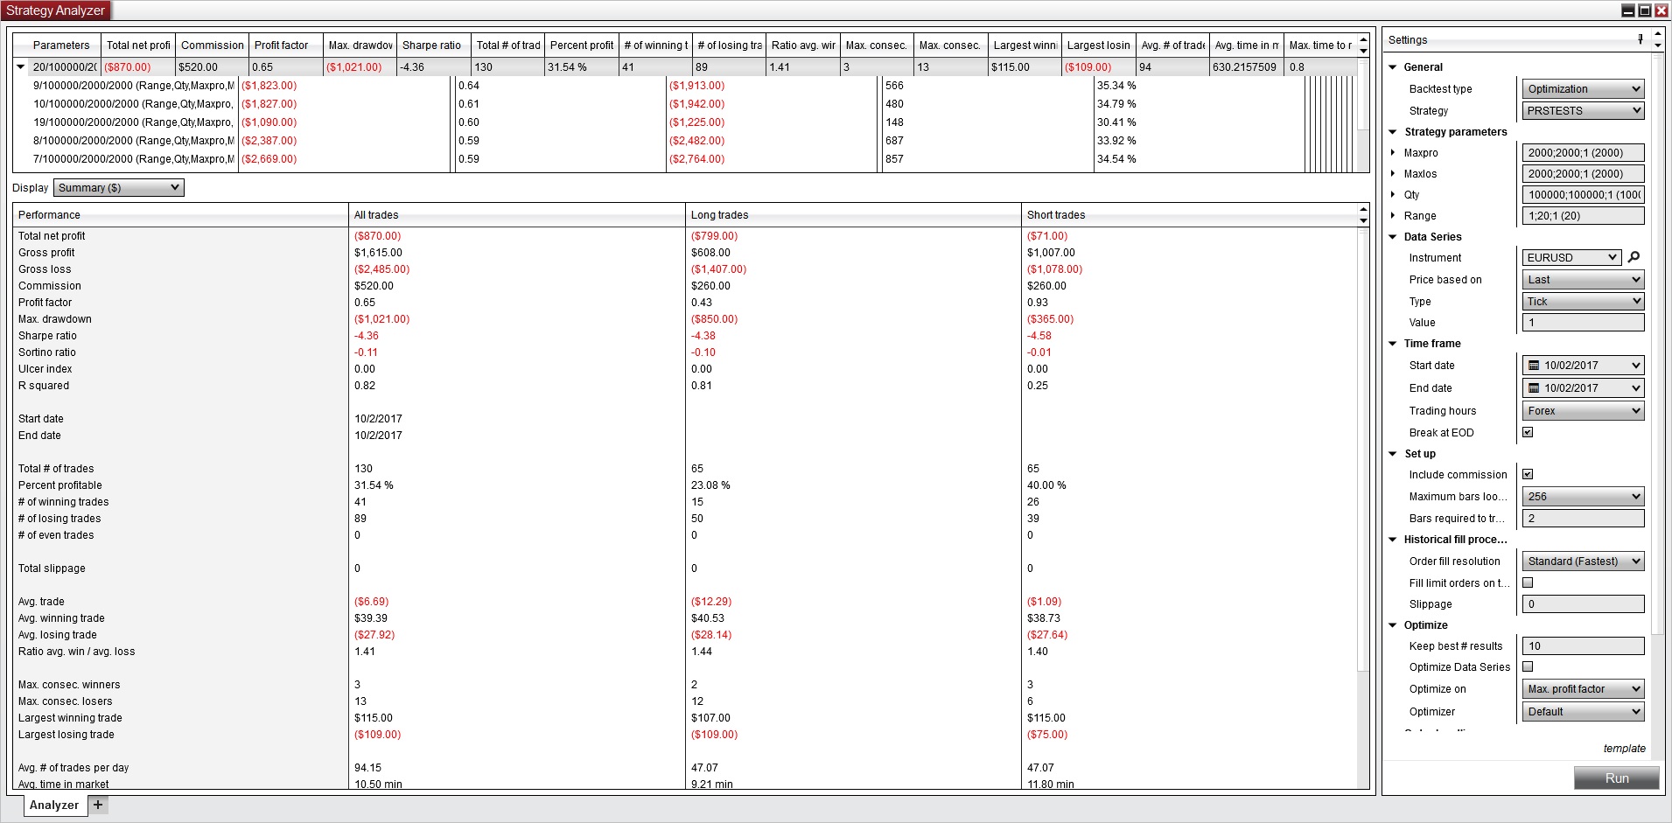This screenshot has width=1672, height=823.
Task: Disable the Include commission checkbox
Action: coord(1528,474)
